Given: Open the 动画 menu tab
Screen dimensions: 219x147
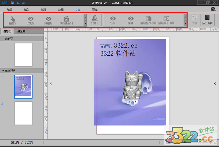Looking at the screenshot, I should pyautogui.click(x=61, y=9).
